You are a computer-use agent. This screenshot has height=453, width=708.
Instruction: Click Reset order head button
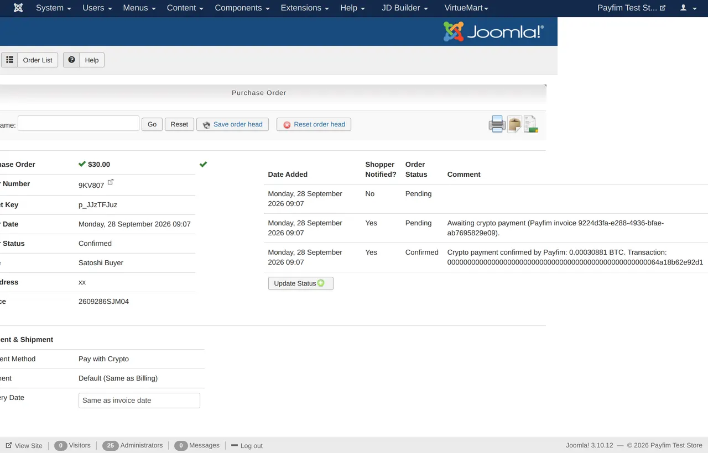(314, 124)
